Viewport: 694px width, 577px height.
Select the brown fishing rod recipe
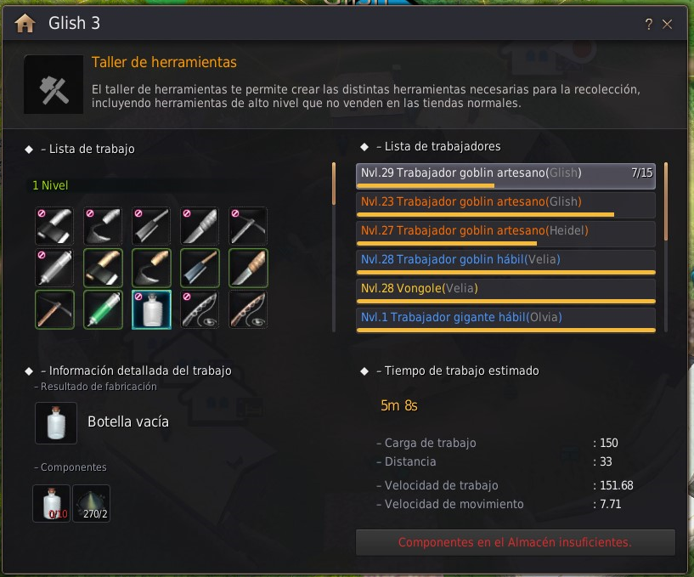[x=248, y=310]
